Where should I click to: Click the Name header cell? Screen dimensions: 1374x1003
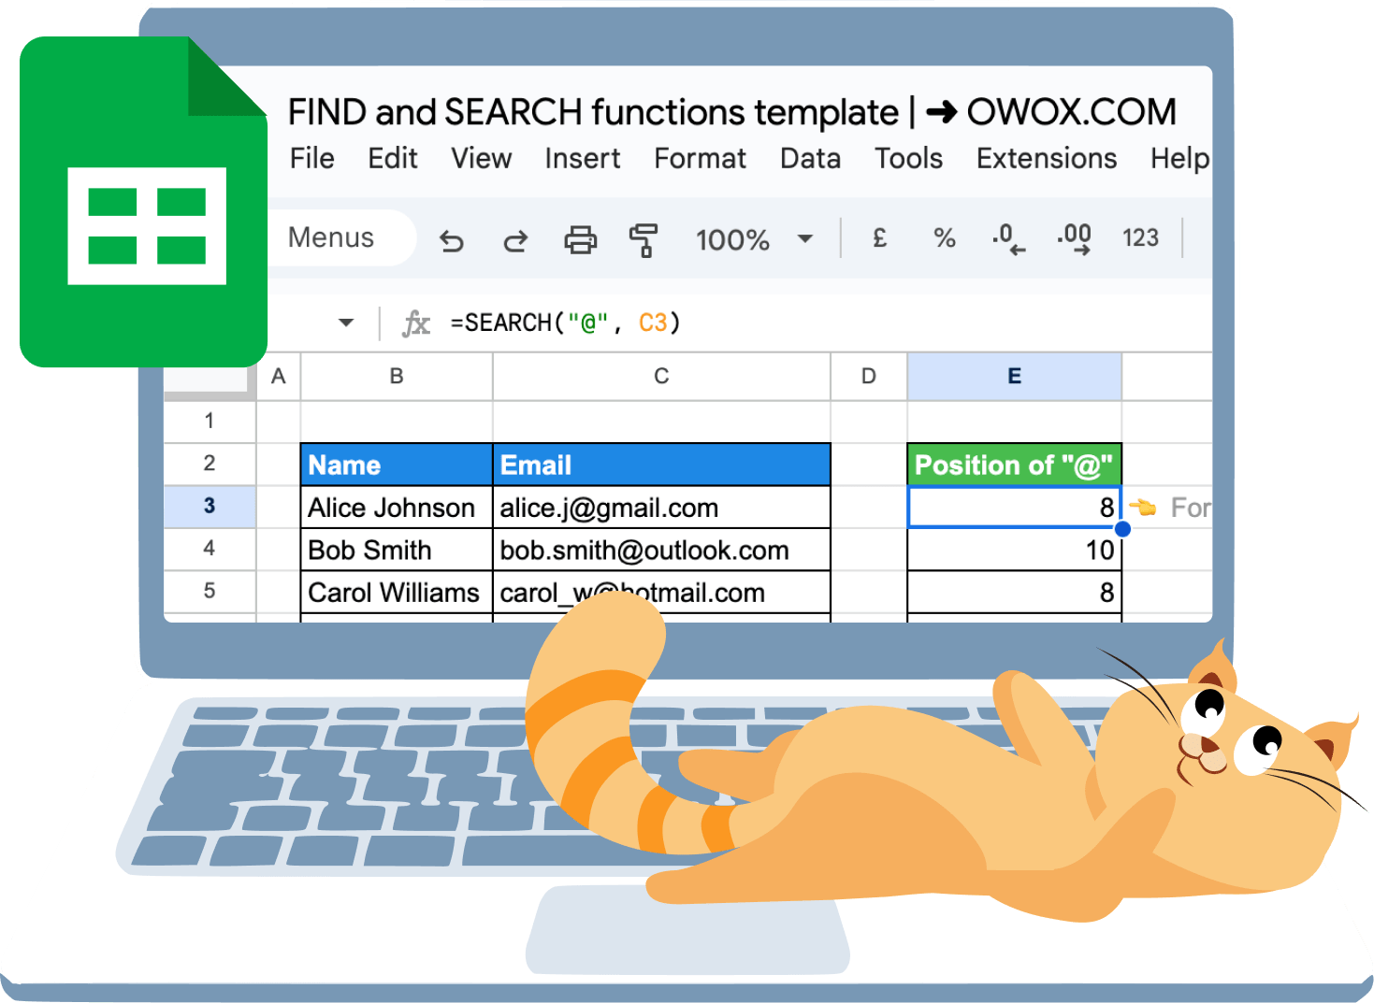tap(397, 465)
